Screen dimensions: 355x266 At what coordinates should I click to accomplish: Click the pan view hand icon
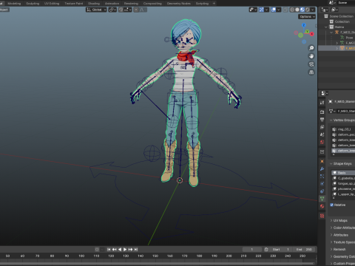(311, 56)
